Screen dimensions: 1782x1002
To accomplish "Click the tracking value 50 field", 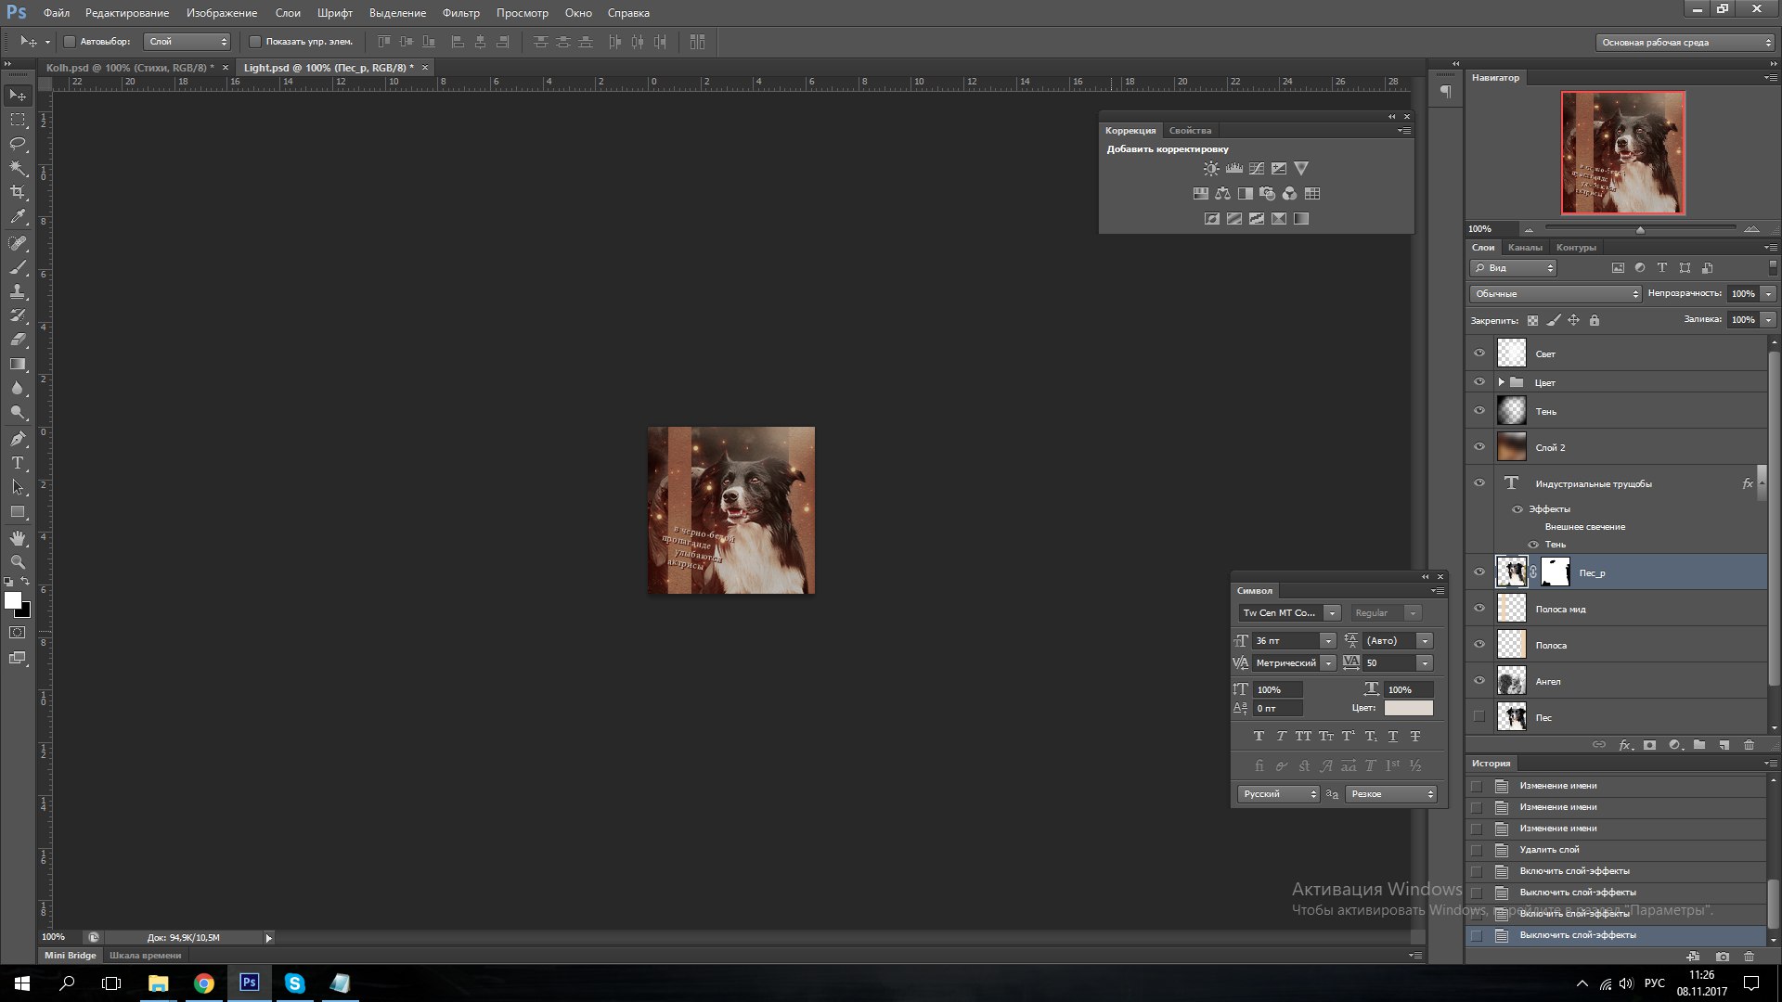I will [x=1389, y=663].
